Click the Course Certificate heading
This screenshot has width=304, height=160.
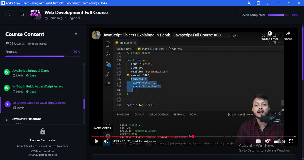pyautogui.click(x=43, y=140)
